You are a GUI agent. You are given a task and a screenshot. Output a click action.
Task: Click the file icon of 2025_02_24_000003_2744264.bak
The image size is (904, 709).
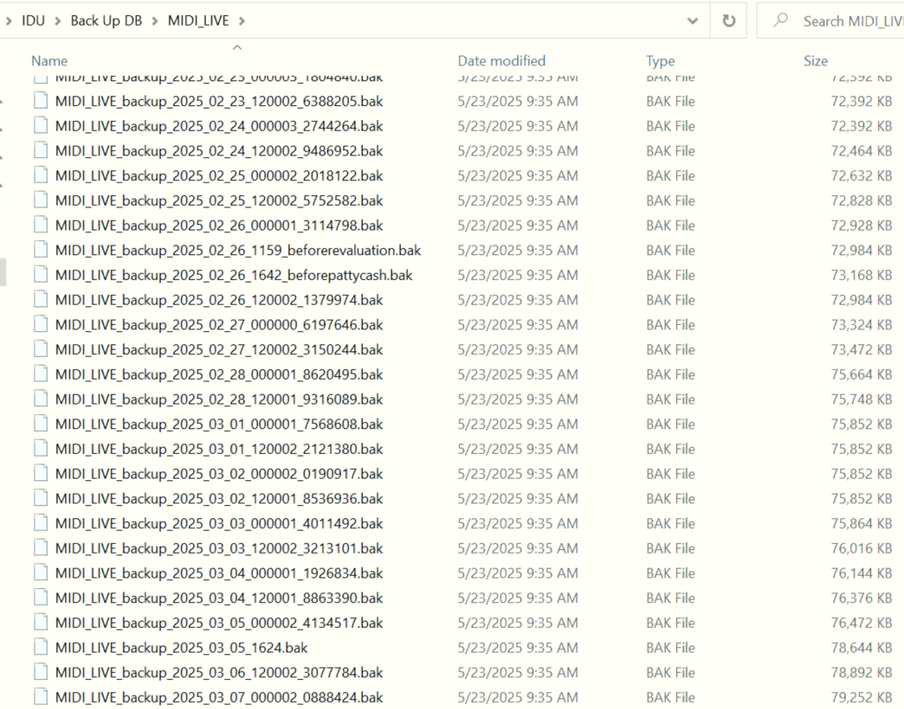tap(41, 125)
